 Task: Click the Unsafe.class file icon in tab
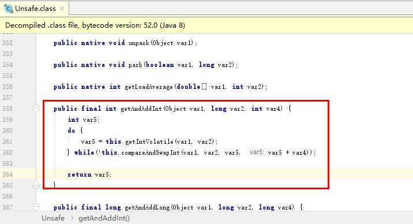coord(9,9)
